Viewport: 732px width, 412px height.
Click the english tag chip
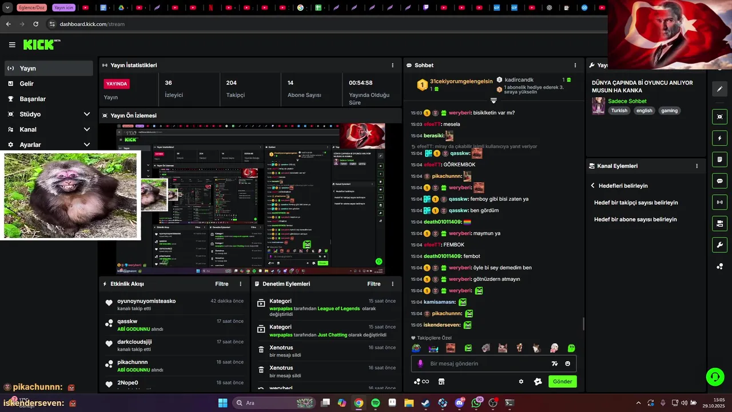tap(644, 110)
